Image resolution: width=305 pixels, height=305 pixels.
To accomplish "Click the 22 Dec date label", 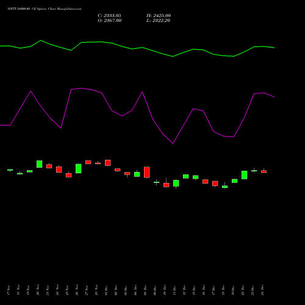I will click(x=243, y=290).
